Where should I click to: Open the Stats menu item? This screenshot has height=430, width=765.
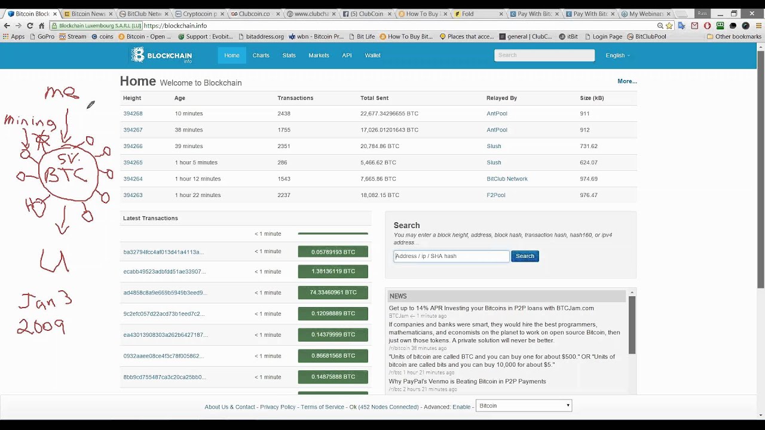click(289, 56)
